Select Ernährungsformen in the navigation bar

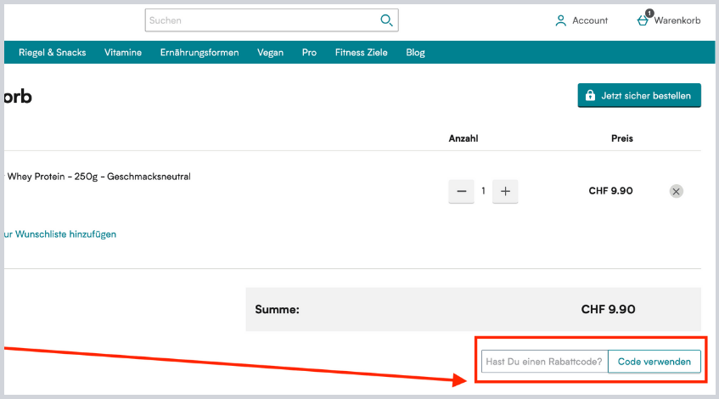pos(199,53)
